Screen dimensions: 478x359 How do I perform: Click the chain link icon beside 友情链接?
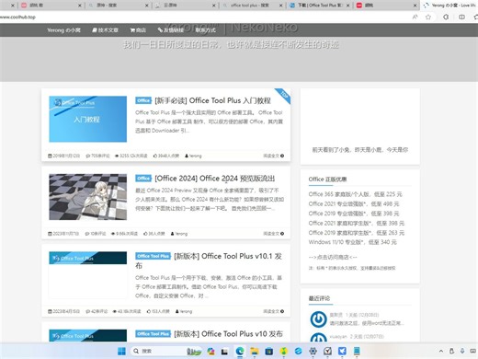[x=160, y=30]
